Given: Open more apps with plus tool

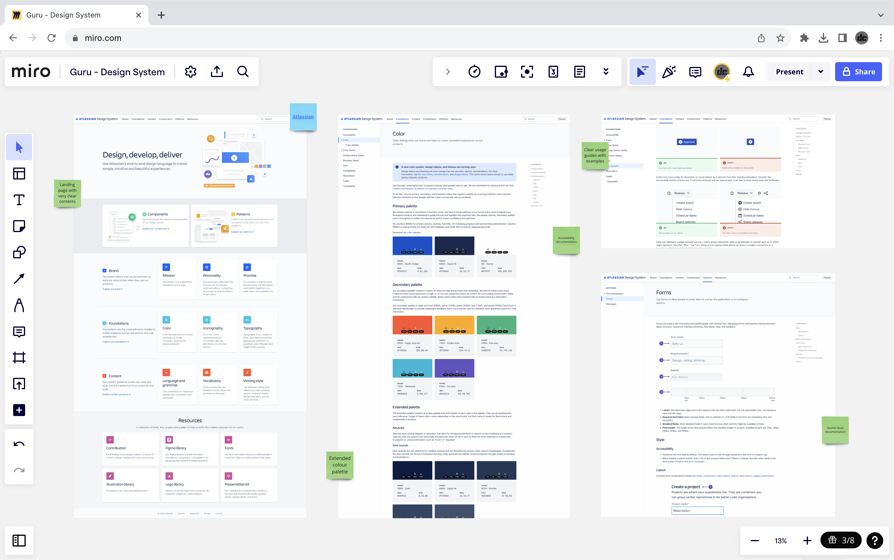Looking at the screenshot, I should tap(19, 410).
